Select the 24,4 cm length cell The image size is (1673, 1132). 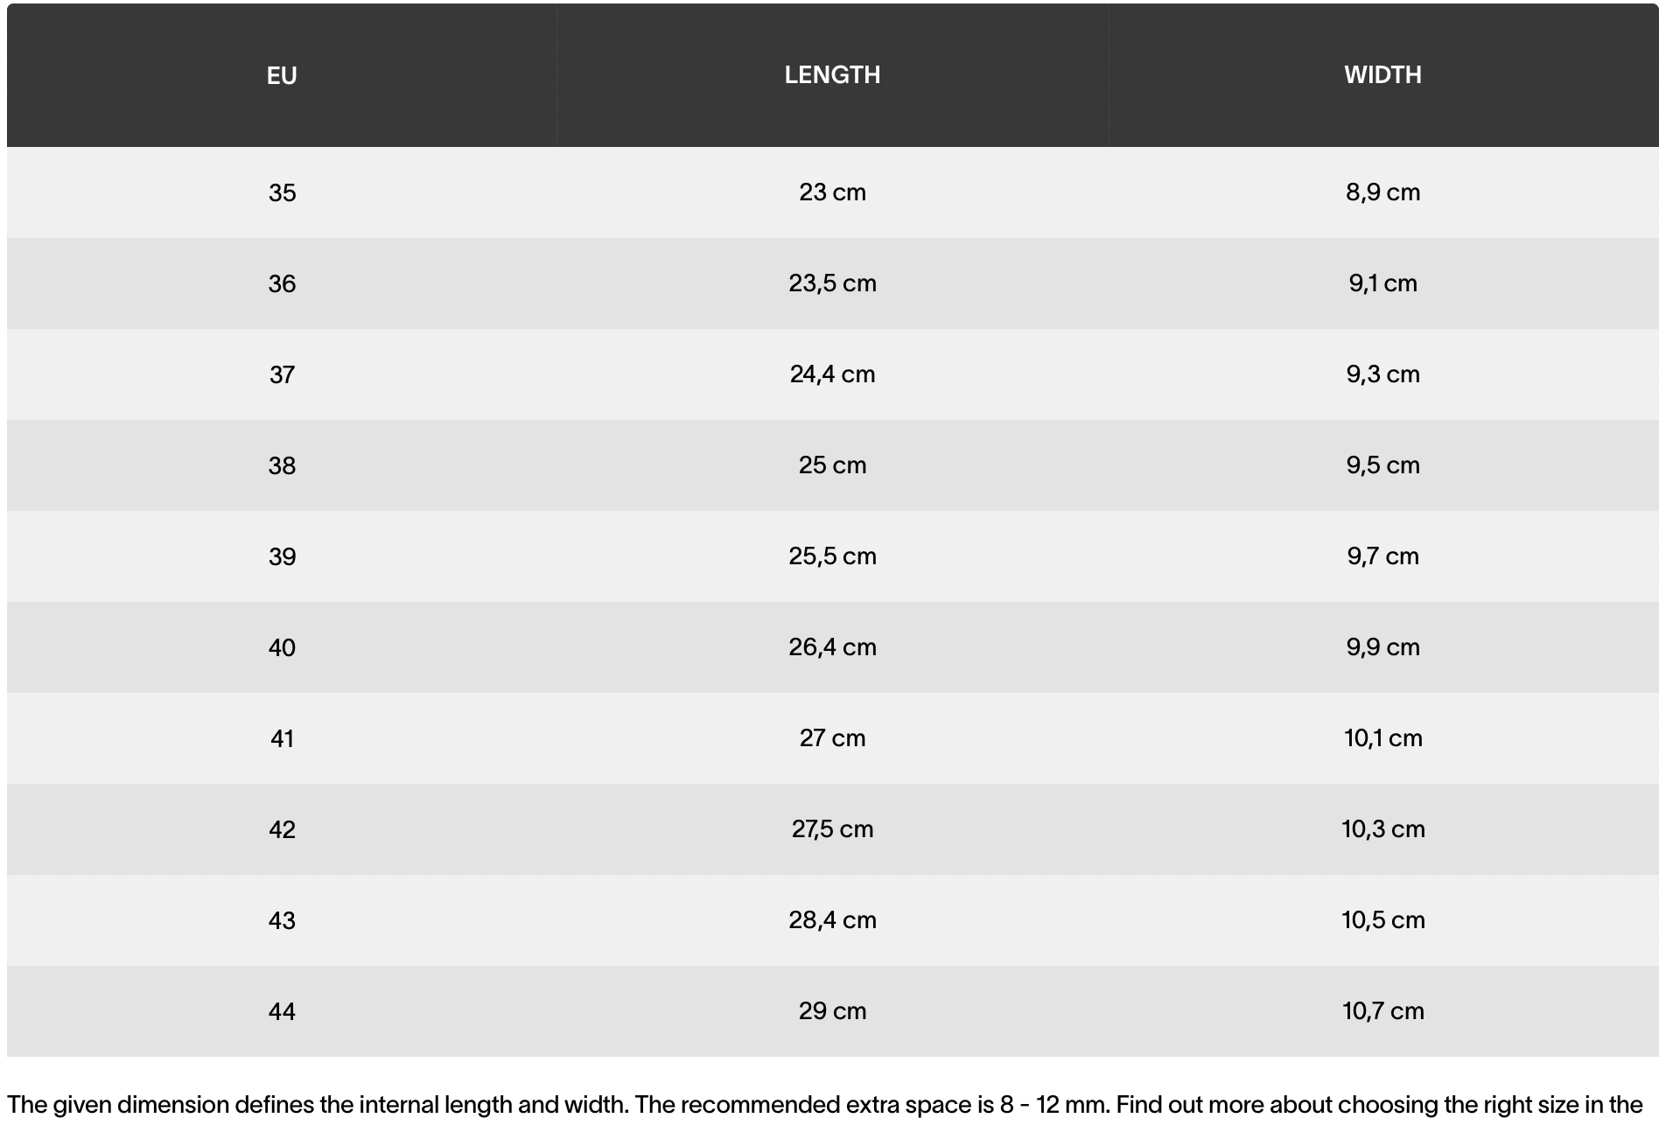pos(832,374)
